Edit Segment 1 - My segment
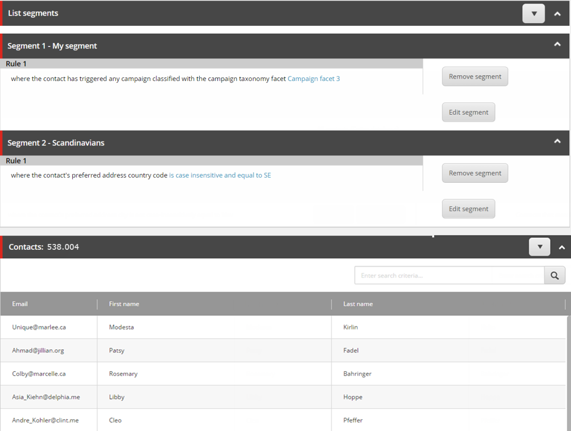This screenshot has width=571, height=431. click(x=468, y=112)
